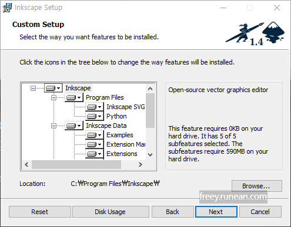Click the feature tree vertical scrollbar thumb
The image size is (291, 227).
(150, 110)
